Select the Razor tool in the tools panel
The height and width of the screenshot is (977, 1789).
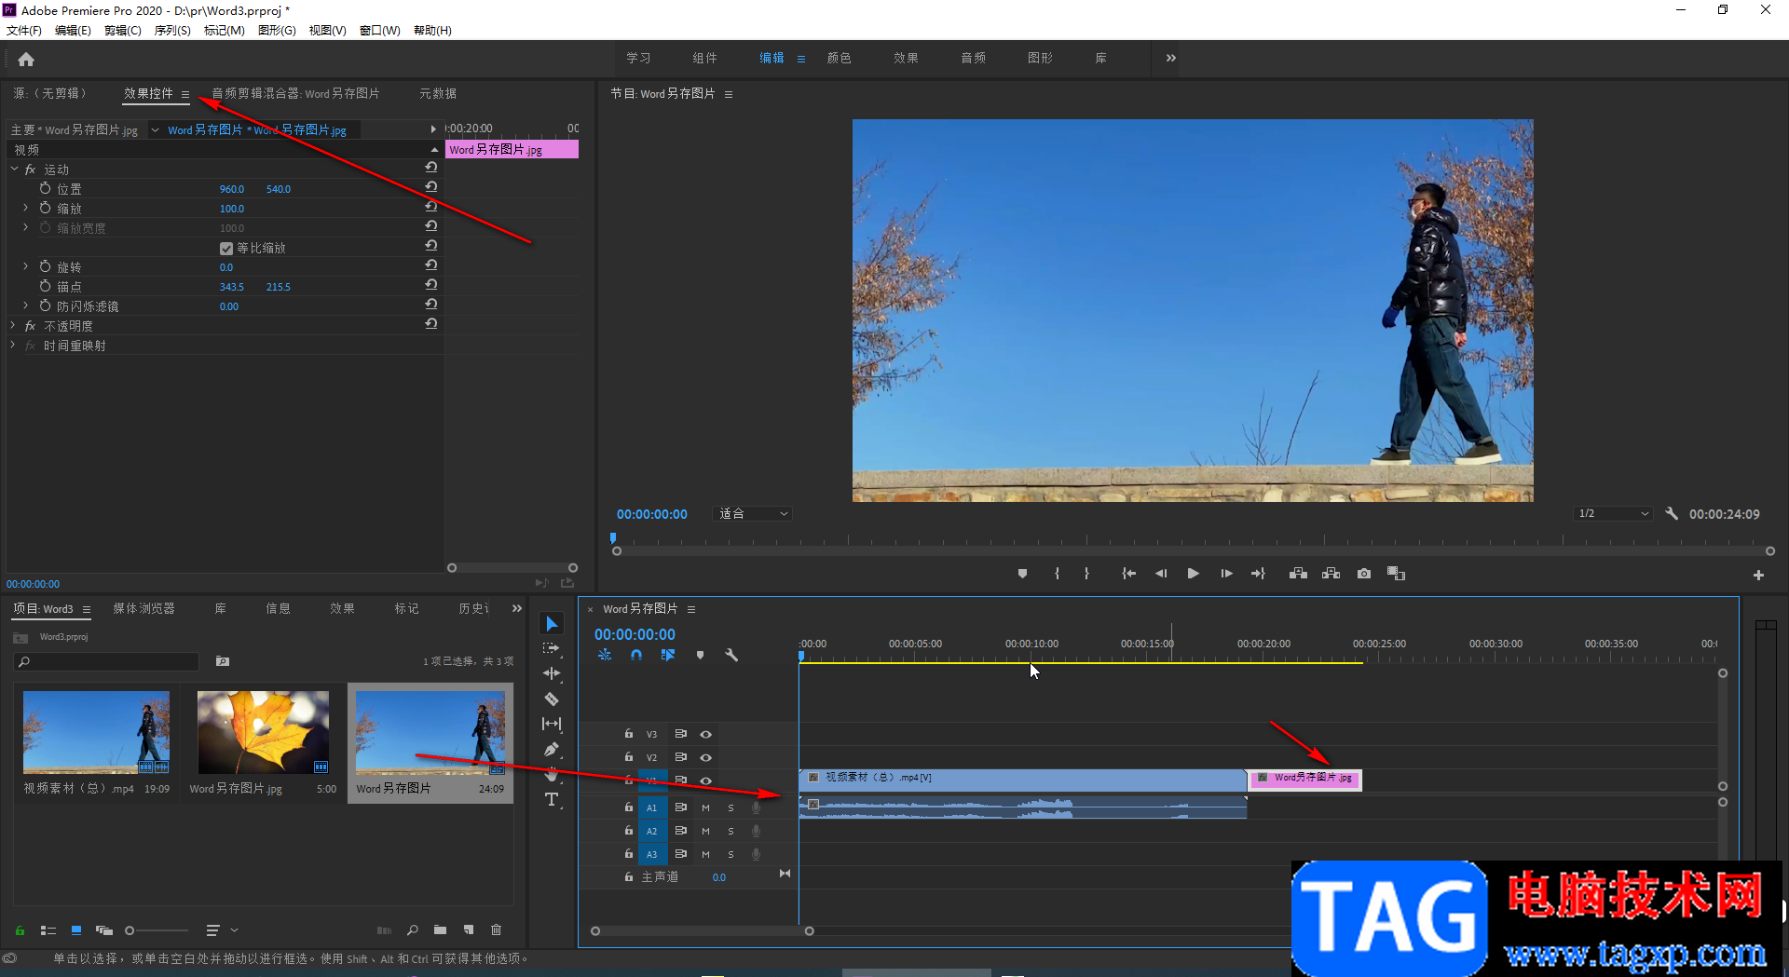tap(552, 699)
